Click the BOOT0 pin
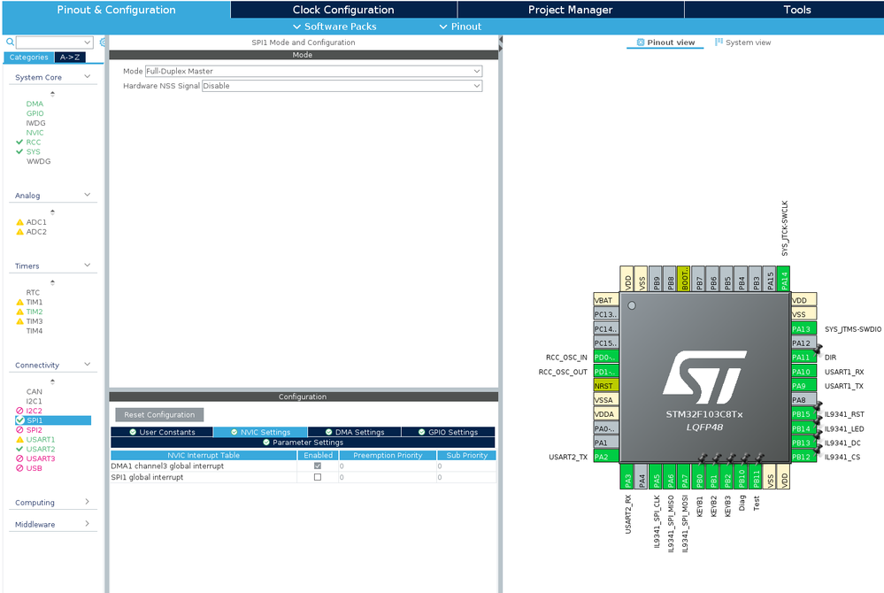 coord(684,279)
